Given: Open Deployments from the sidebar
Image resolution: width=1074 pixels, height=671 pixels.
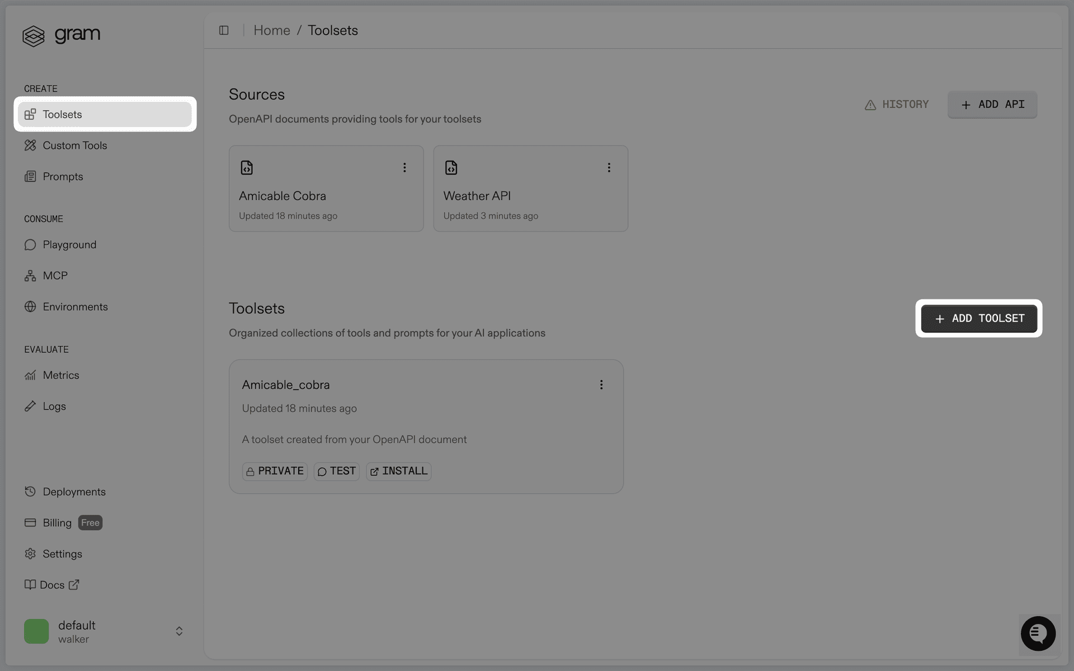Looking at the screenshot, I should point(74,491).
